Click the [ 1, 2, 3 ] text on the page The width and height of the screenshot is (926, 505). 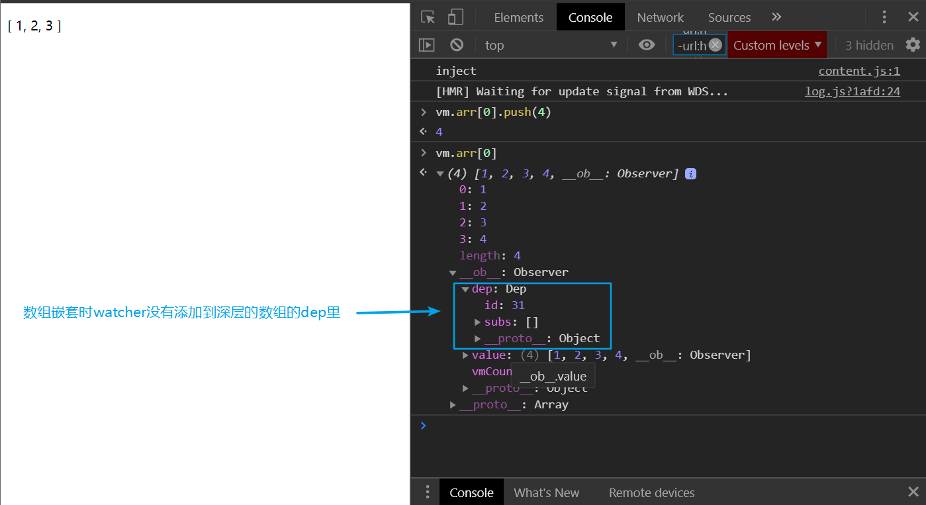pyautogui.click(x=34, y=26)
